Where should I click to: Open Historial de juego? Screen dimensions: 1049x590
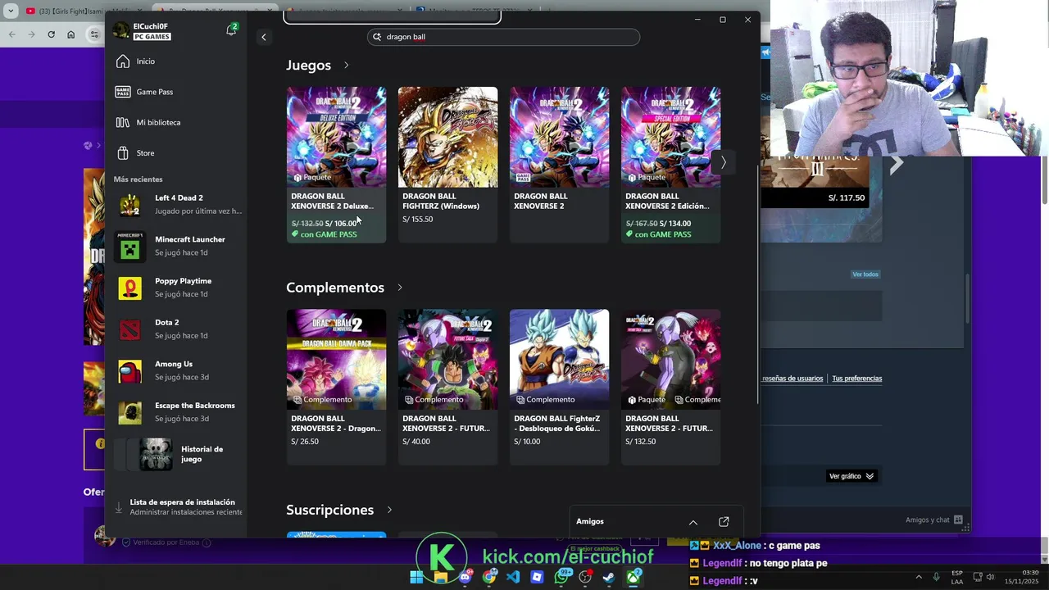(x=179, y=454)
